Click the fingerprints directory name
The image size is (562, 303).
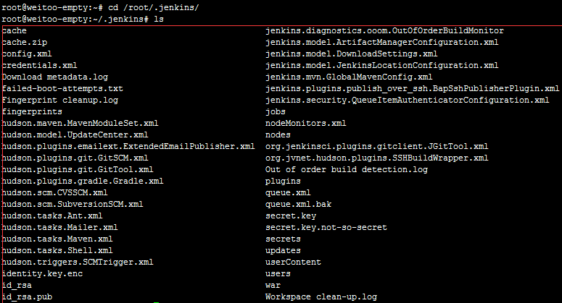point(32,111)
